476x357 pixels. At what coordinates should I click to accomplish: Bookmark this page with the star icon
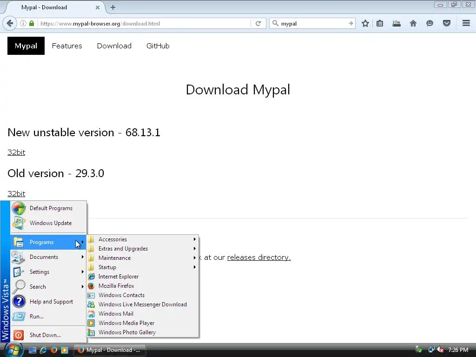365,23
